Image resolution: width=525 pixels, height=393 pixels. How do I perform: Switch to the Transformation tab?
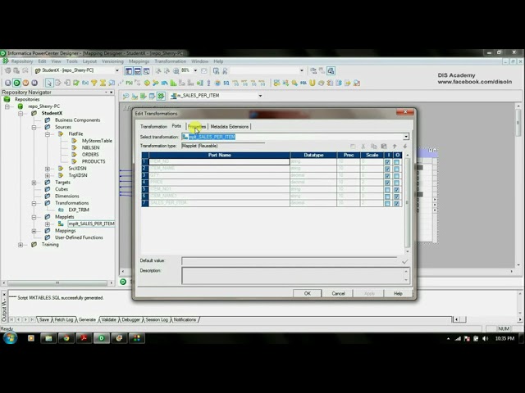coord(153,127)
